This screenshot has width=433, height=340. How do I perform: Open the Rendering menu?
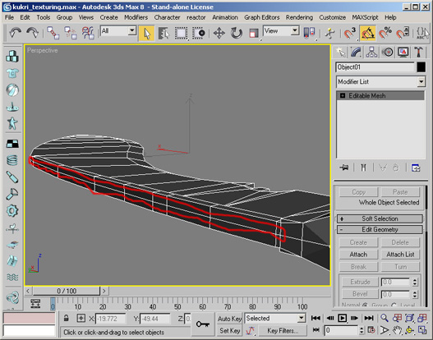pyautogui.click(x=299, y=17)
